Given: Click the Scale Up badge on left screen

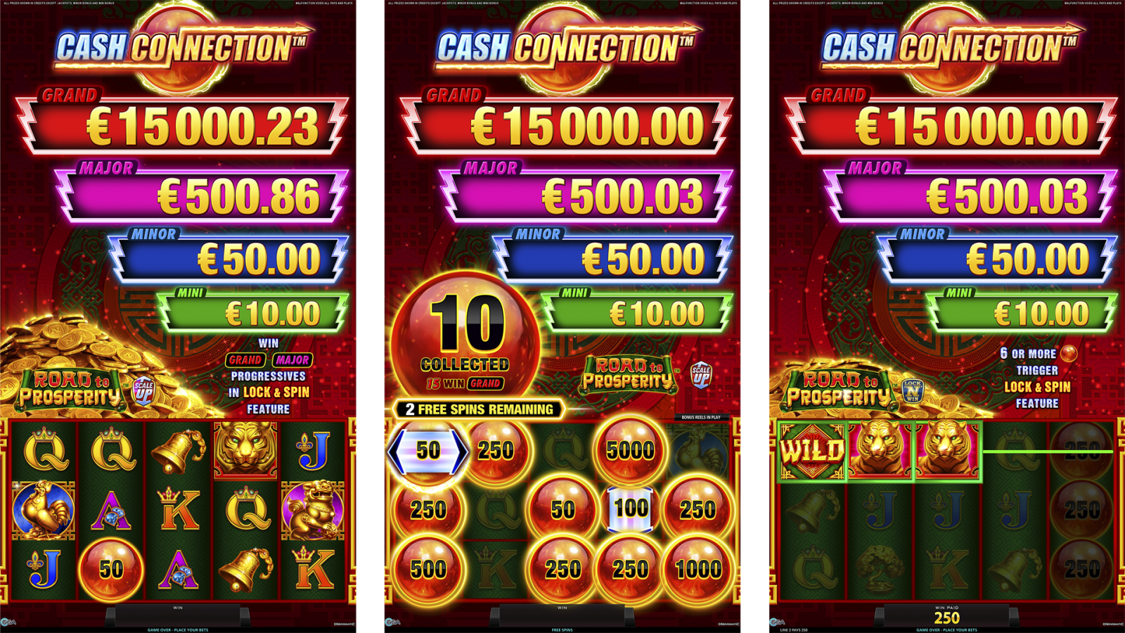Looking at the screenshot, I should [x=143, y=390].
